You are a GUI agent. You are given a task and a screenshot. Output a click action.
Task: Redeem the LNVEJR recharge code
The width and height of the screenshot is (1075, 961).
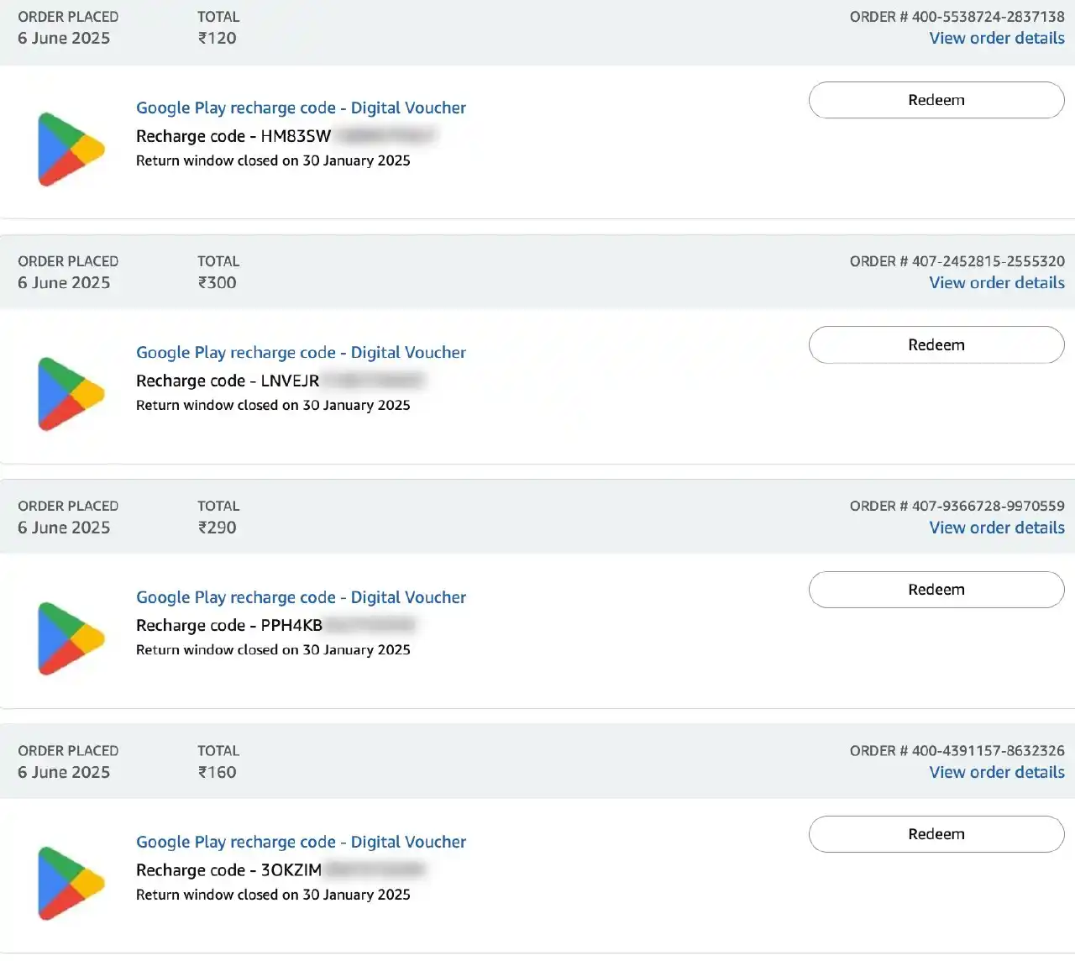(x=936, y=344)
